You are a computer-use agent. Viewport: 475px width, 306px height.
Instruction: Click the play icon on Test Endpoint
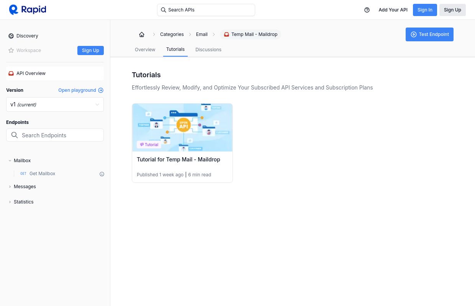pos(414,34)
